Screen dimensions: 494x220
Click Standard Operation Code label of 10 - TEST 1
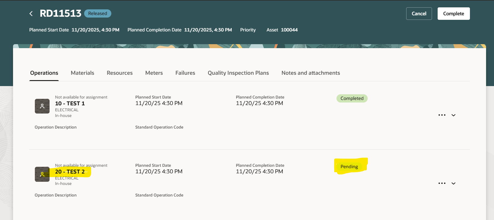click(159, 127)
